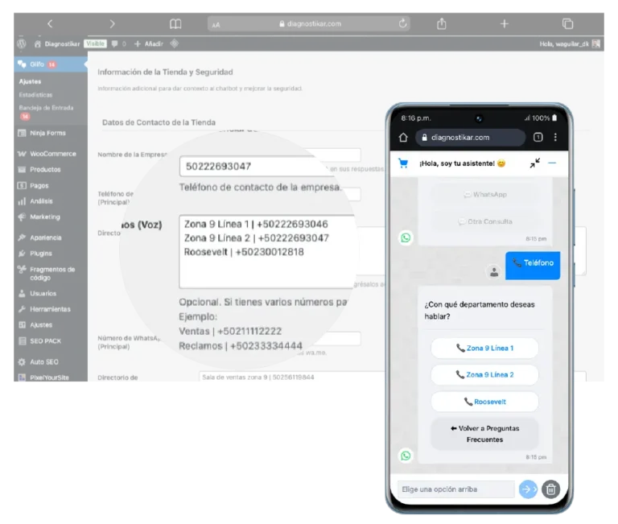Open the WooCommerce menu
The height and width of the screenshot is (524, 618).
pos(51,154)
